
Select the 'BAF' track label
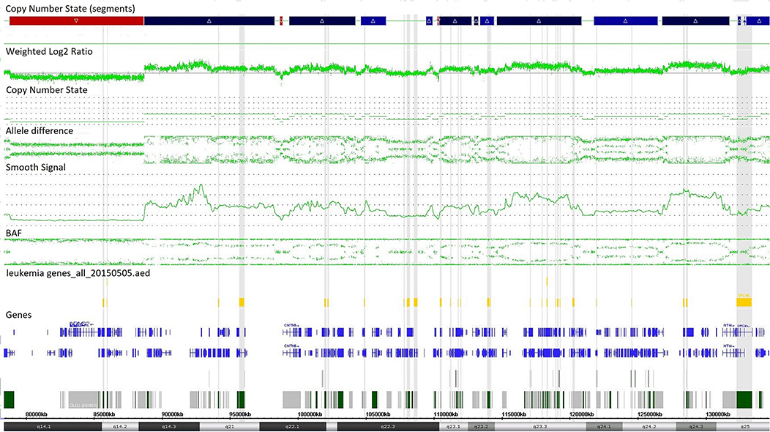tap(14, 233)
